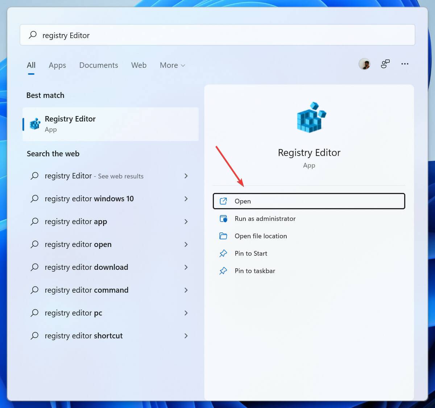
Task: Click Open for Registry Editor
Action: coord(309,201)
